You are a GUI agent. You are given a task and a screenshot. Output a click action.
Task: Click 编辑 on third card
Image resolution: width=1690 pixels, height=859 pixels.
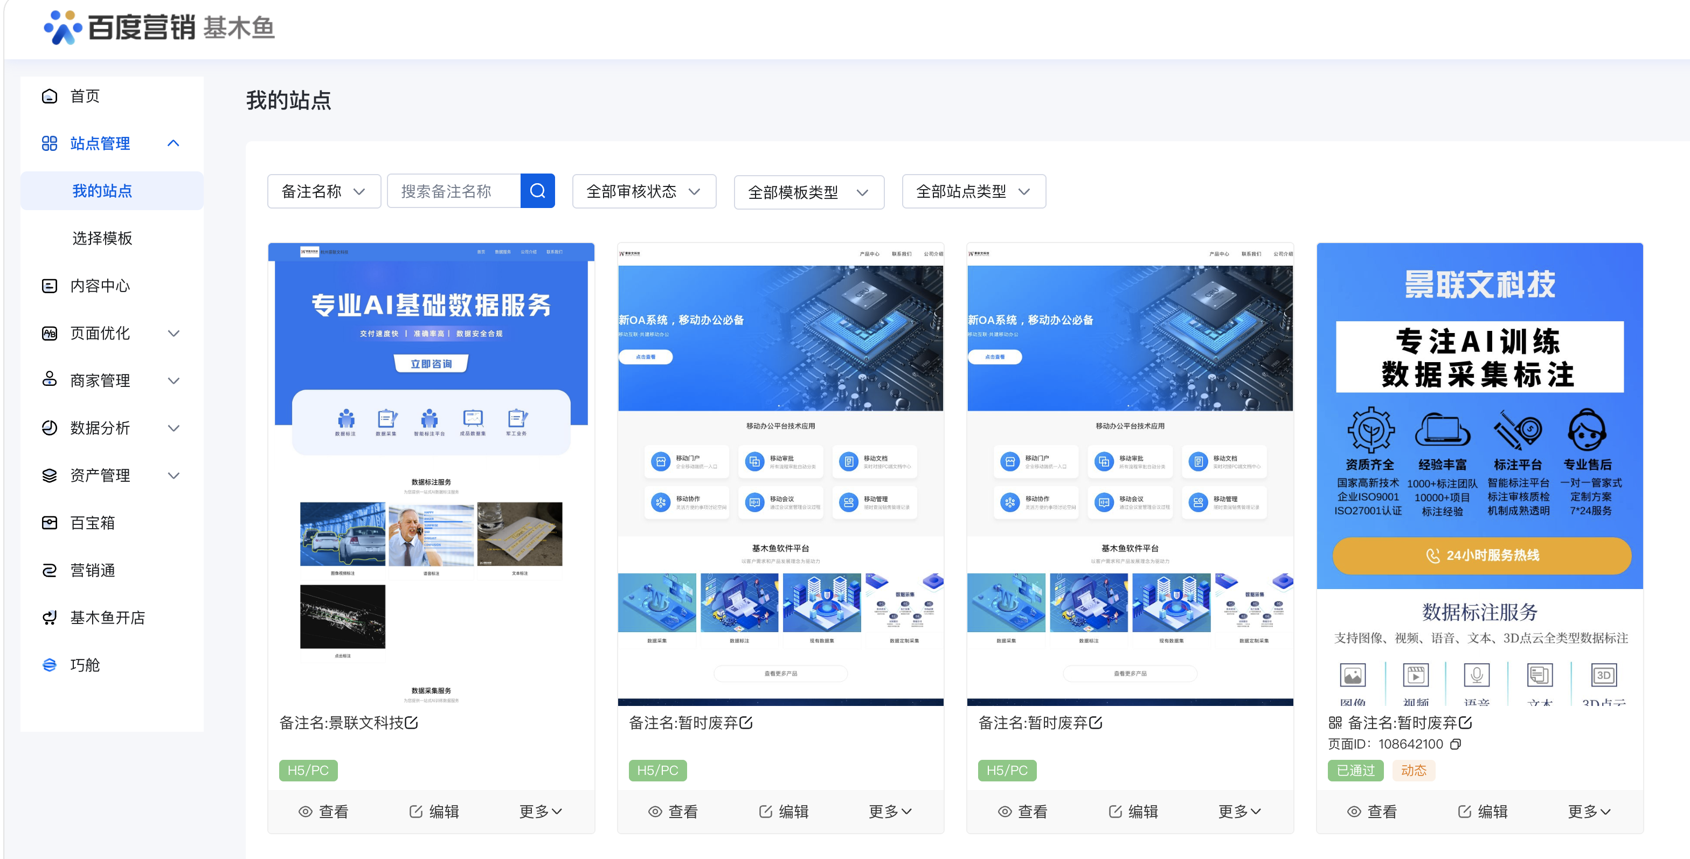tap(1133, 812)
